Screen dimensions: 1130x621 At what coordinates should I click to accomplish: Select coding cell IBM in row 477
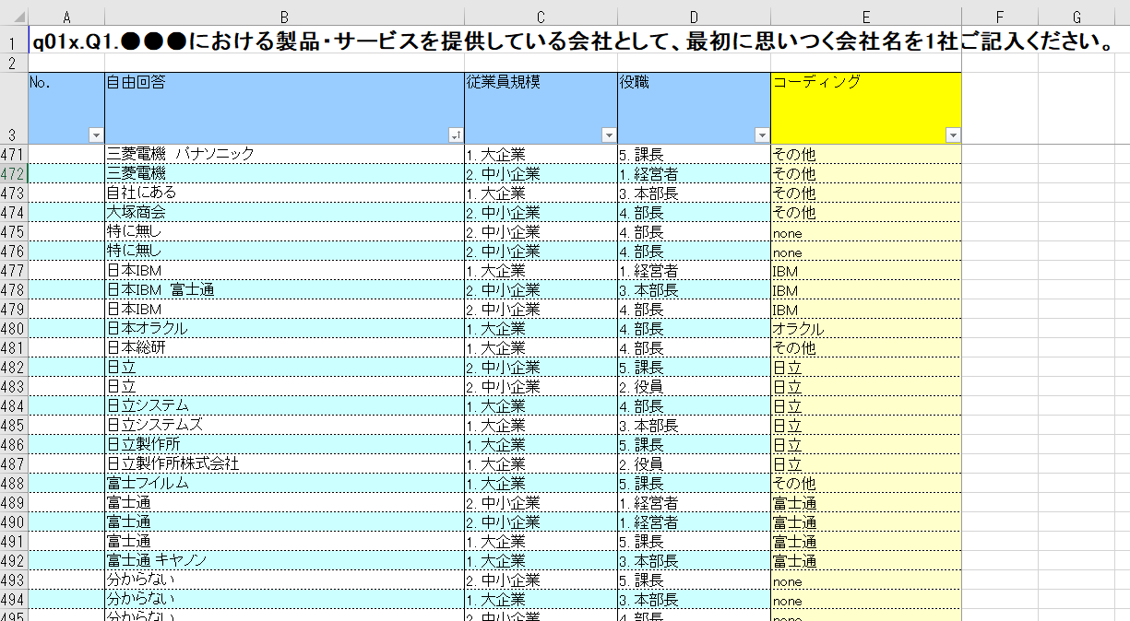tap(866, 270)
